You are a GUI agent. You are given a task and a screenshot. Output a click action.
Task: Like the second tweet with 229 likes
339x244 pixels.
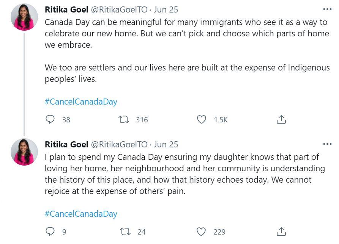(201, 232)
